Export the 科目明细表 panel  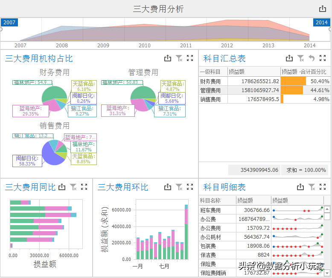pyautogui.click(x=300, y=187)
